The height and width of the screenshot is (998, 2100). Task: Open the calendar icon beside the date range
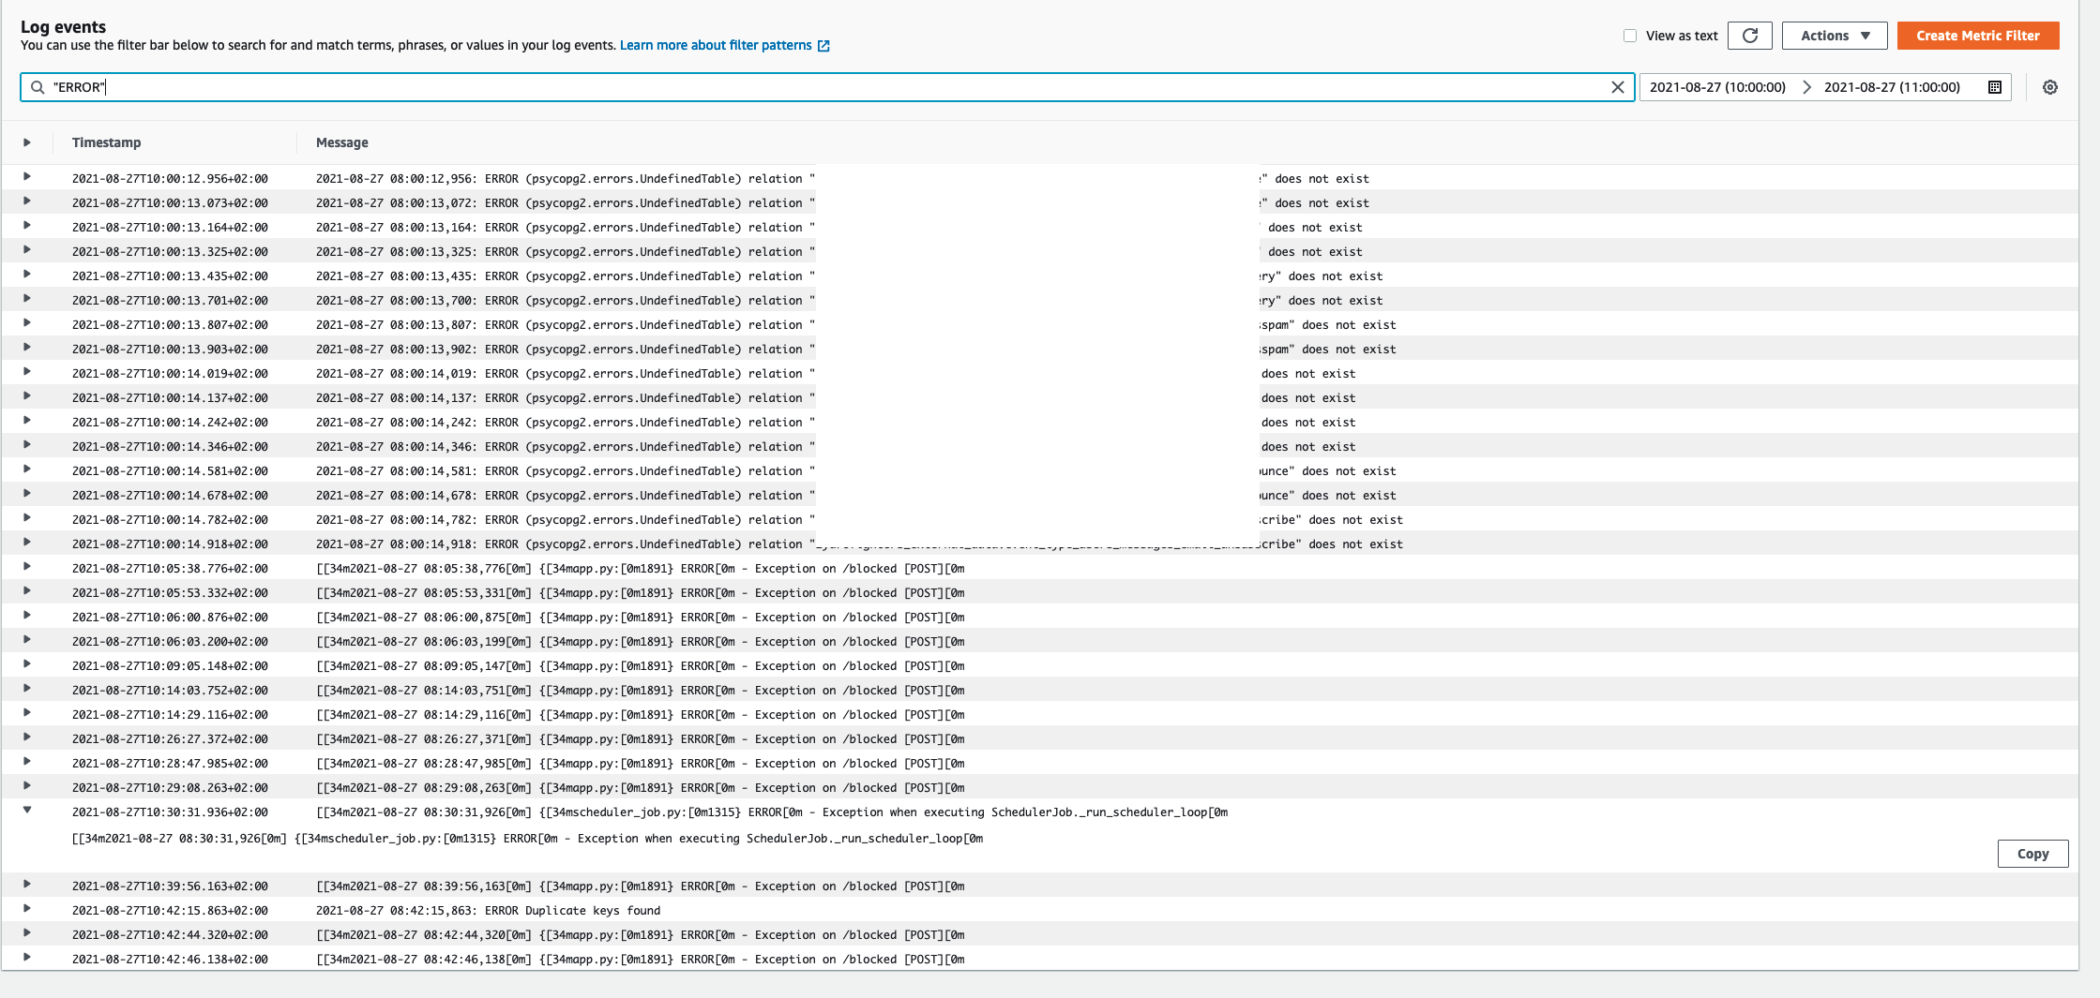point(1993,87)
